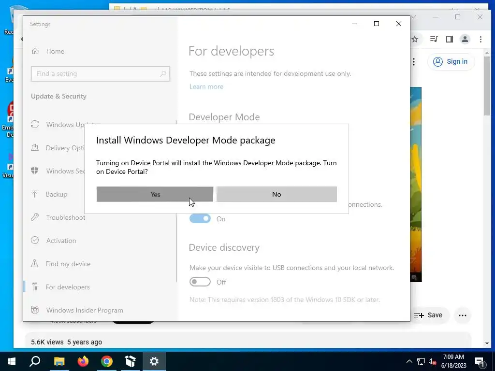Open taskbar Search
The width and height of the screenshot is (495, 371).
pyautogui.click(x=35, y=361)
